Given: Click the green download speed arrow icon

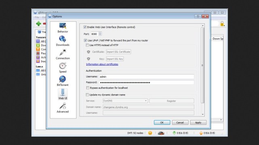Looking at the screenshot, I should (x=174, y=133).
